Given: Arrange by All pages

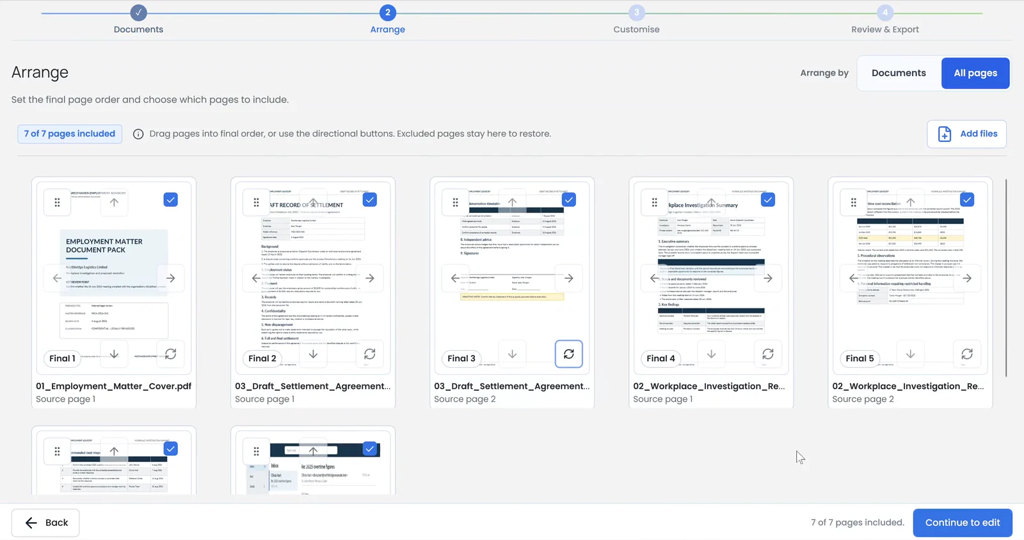Looking at the screenshot, I should point(975,73).
